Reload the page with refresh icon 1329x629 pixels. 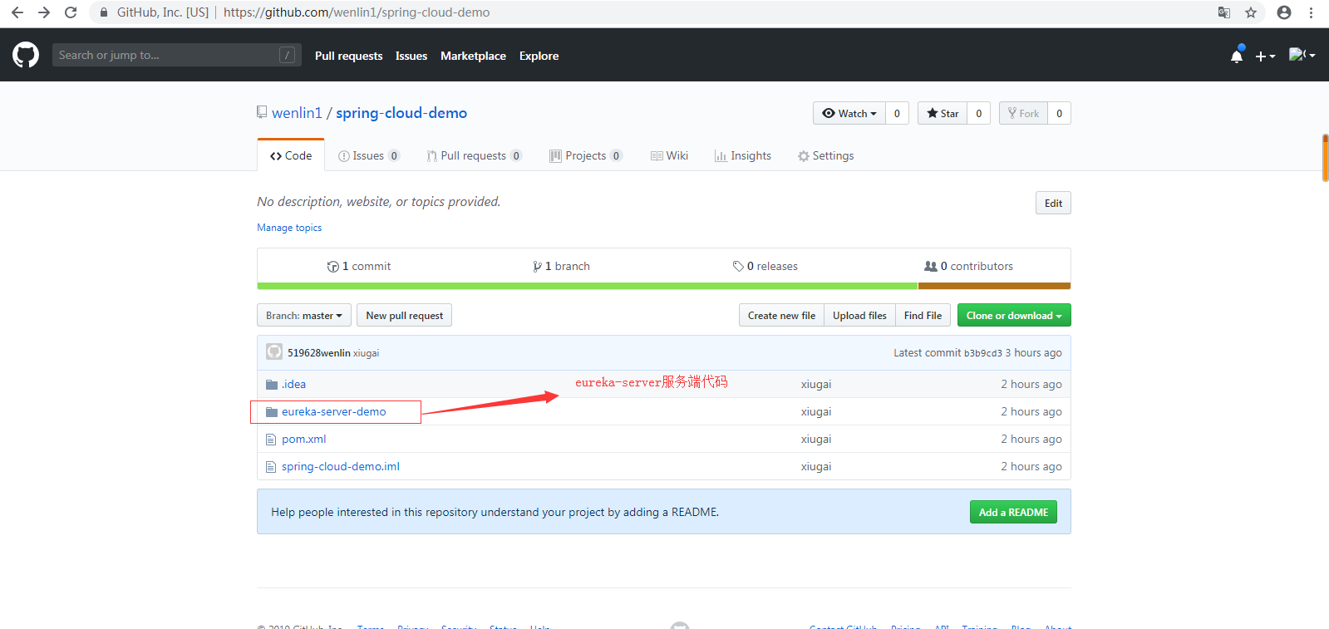(71, 12)
